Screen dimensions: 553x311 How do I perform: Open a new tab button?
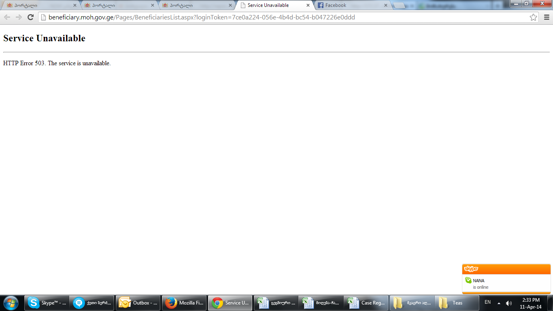[399, 5]
